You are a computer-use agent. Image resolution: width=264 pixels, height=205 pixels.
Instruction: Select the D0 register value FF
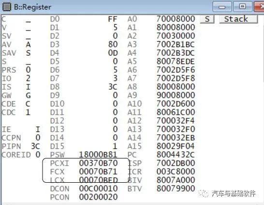(x=113, y=19)
